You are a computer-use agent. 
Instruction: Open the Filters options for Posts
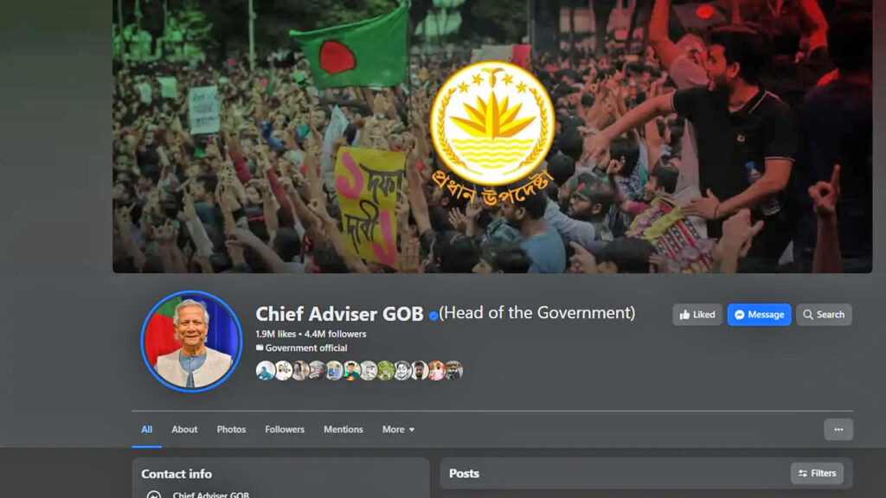817,473
